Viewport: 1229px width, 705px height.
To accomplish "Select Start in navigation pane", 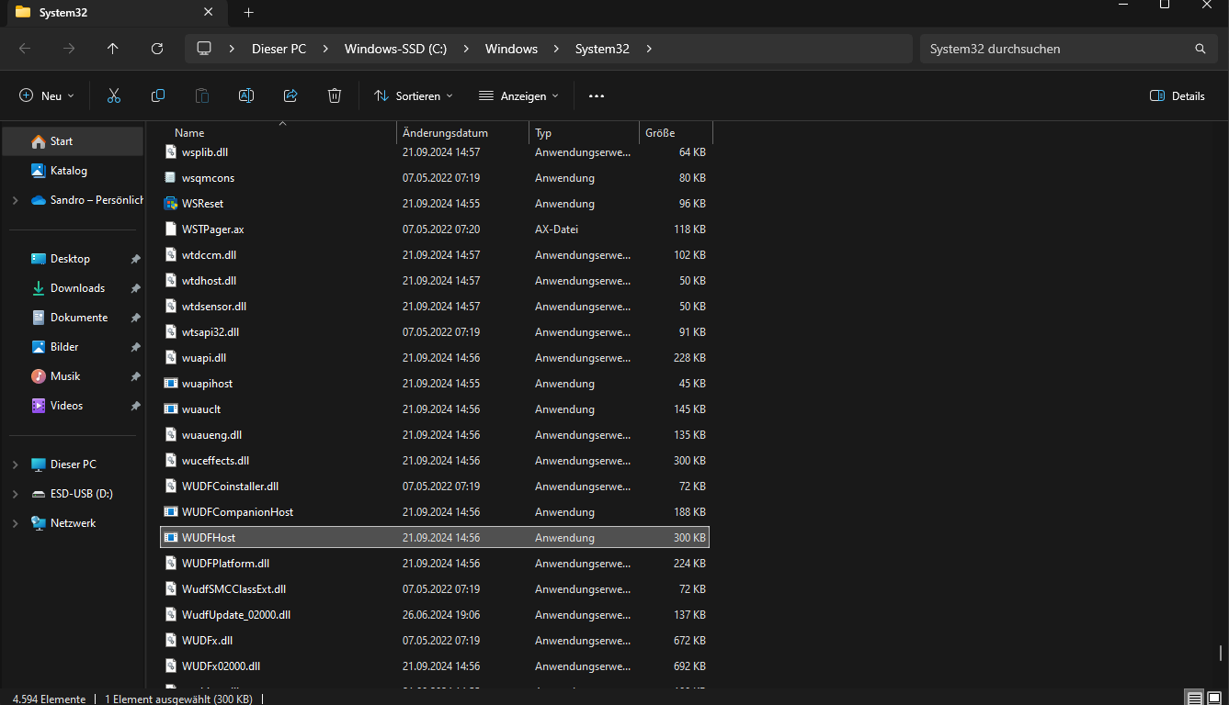I will pyautogui.click(x=73, y=141).
